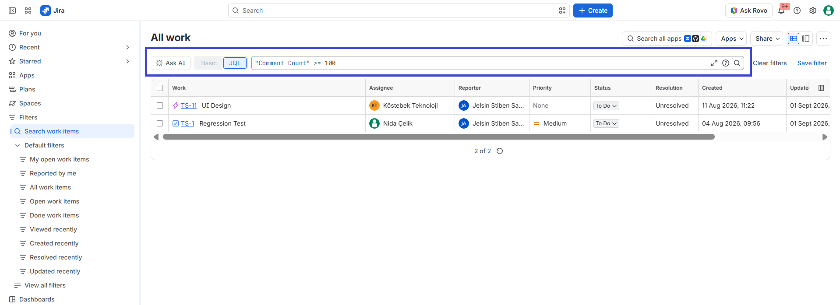This screenshot has height=305, width=840.
Task: Click the horizontal scrollbar of the results table
Action: [x=439, y=137]
